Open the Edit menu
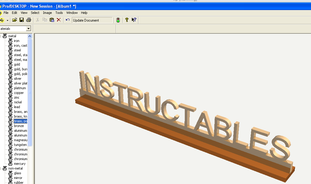311x184 pixels. [x=14, y=13]
